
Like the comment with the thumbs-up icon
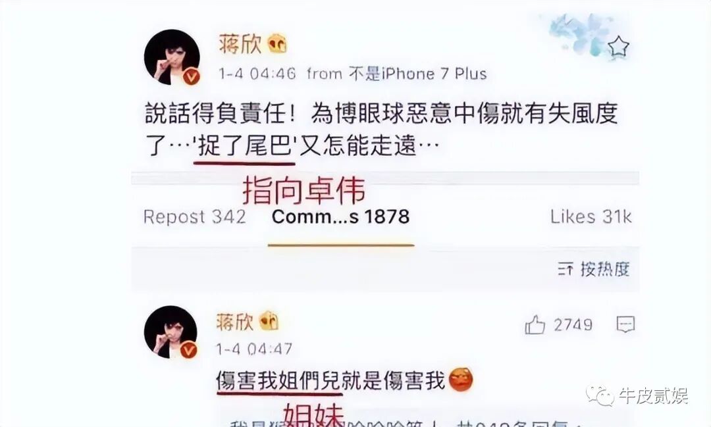point(535,324)
